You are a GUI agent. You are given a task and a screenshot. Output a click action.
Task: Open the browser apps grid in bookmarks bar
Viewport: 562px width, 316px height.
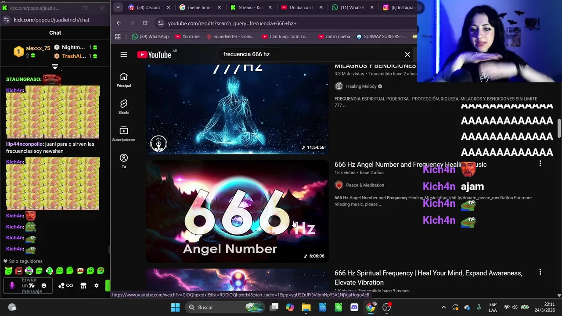[x=118, y=36]
